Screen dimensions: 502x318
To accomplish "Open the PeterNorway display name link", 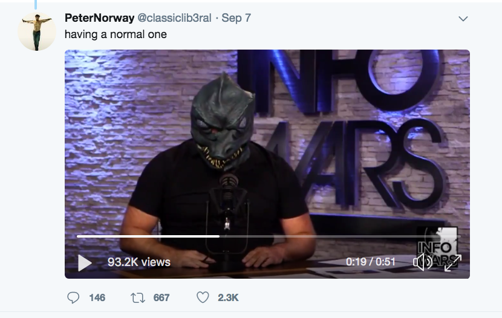I will point(99,18).
